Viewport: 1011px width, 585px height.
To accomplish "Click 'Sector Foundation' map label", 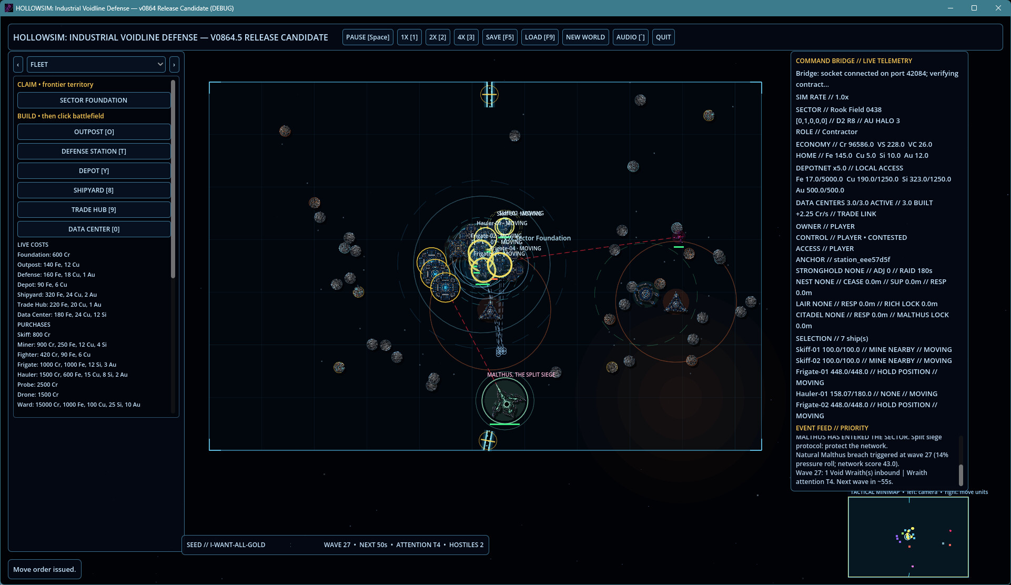I will pos(542,238).
